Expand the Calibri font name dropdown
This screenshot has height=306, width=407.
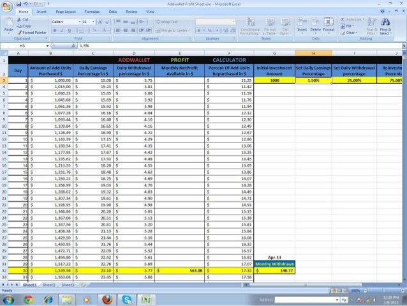[x=80, y=22]
